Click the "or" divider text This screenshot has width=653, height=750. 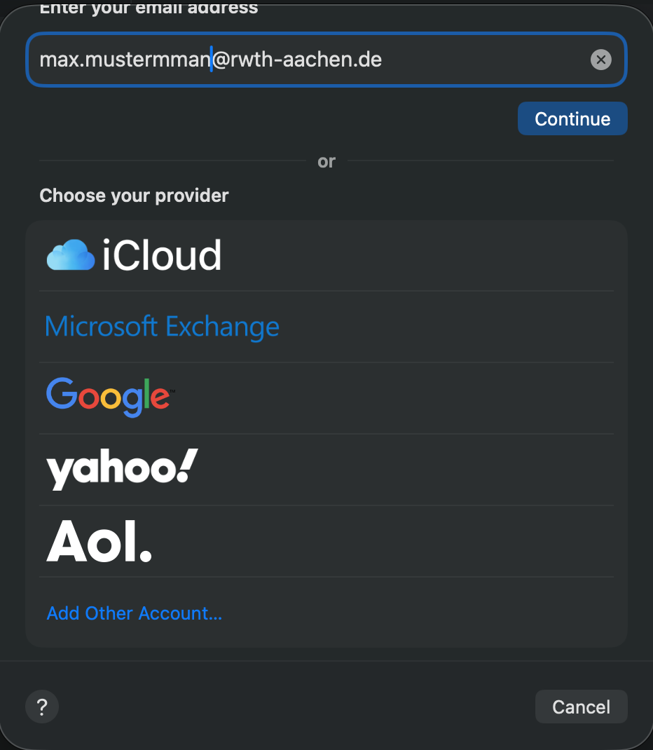[326, 161]
